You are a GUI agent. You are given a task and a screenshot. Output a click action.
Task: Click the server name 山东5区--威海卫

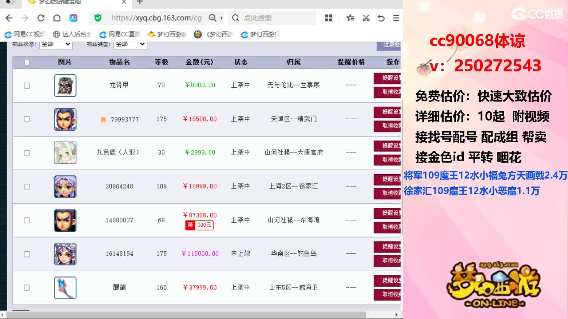pyautogui.click(x=293, y=287)
